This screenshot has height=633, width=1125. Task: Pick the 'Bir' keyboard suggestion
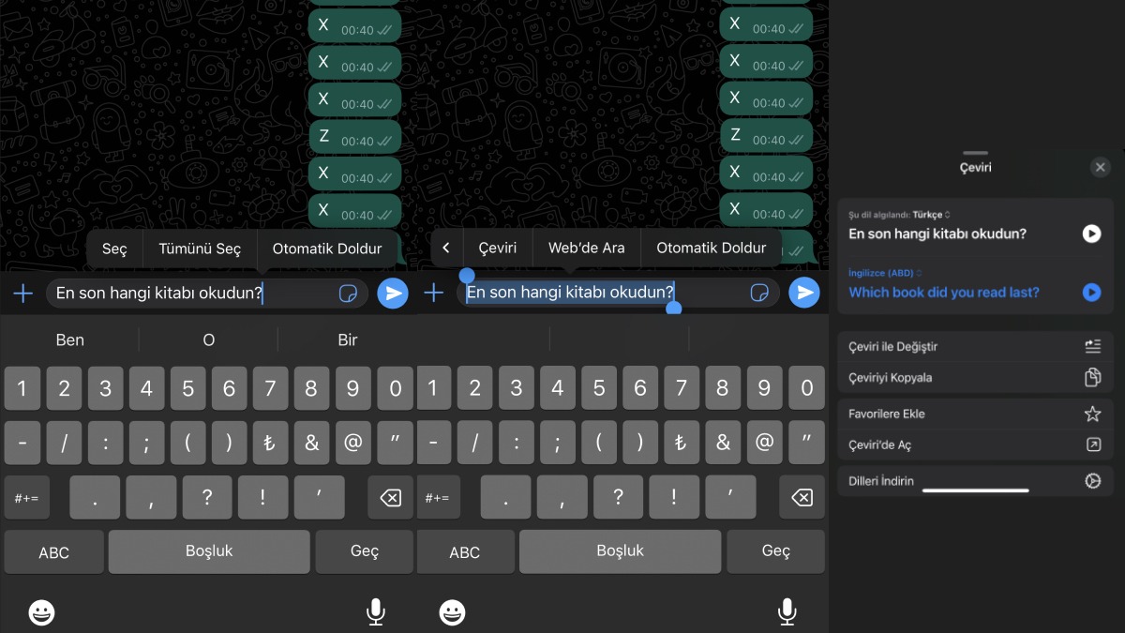coord(348,339)
